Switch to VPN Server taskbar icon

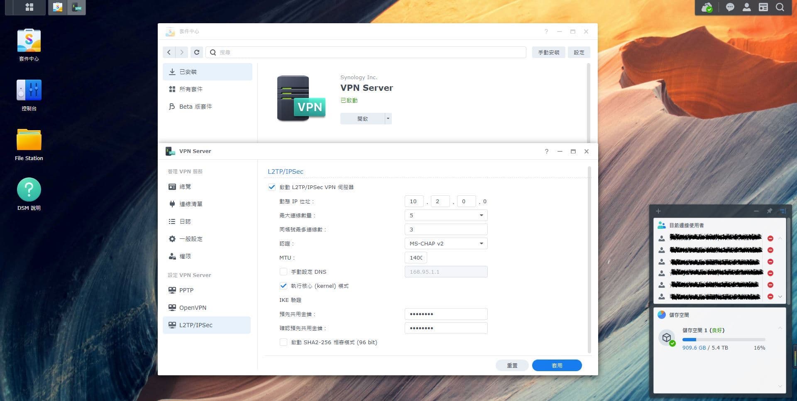pos(76,7)
